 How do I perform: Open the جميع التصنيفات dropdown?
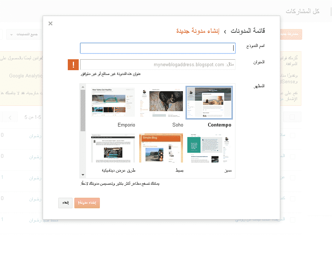pos(24,34)
